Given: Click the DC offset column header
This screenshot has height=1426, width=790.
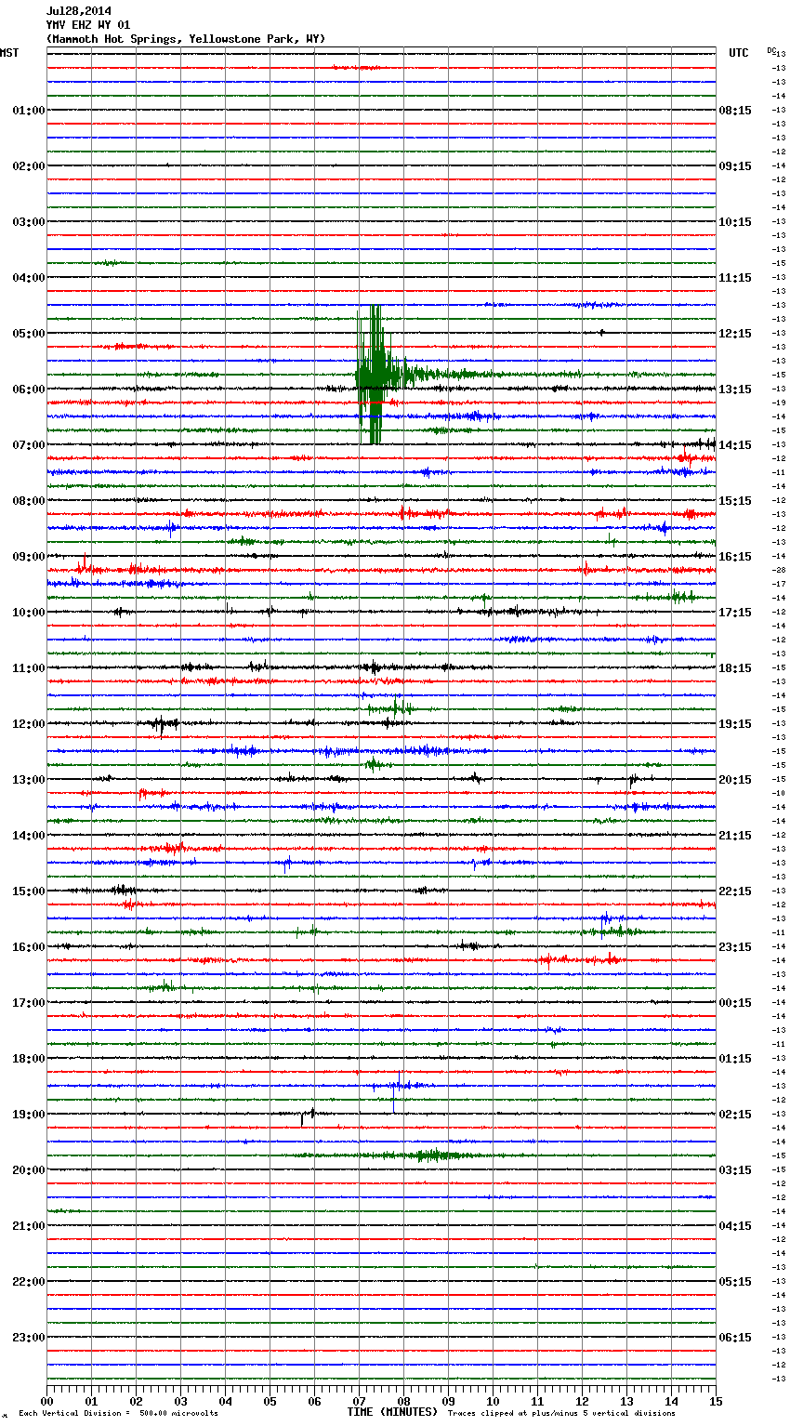Looking at the screenshot, I should (771, 50).
